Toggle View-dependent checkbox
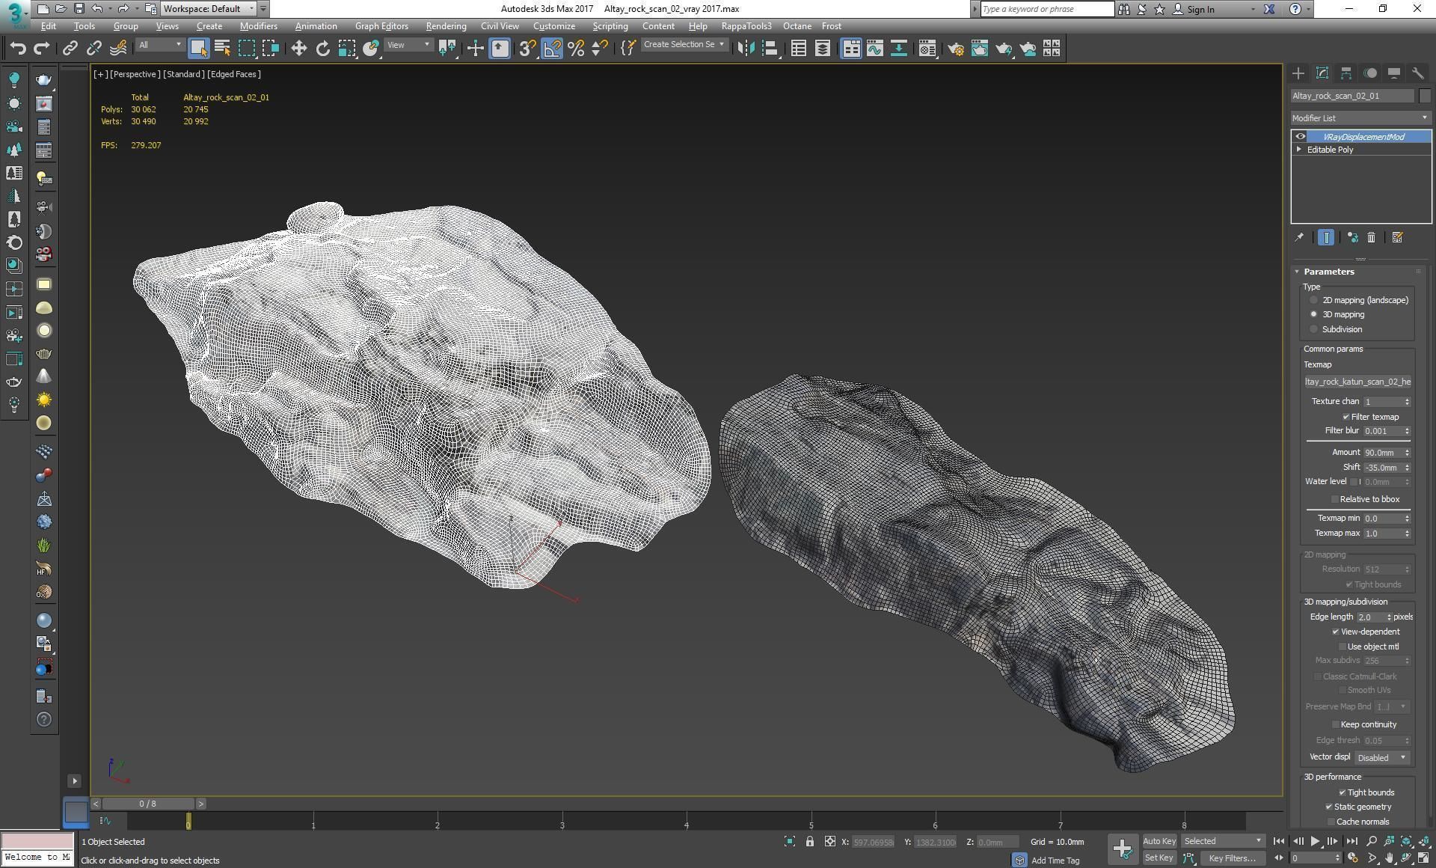The image size is (1436, 868). (1336, 632)
